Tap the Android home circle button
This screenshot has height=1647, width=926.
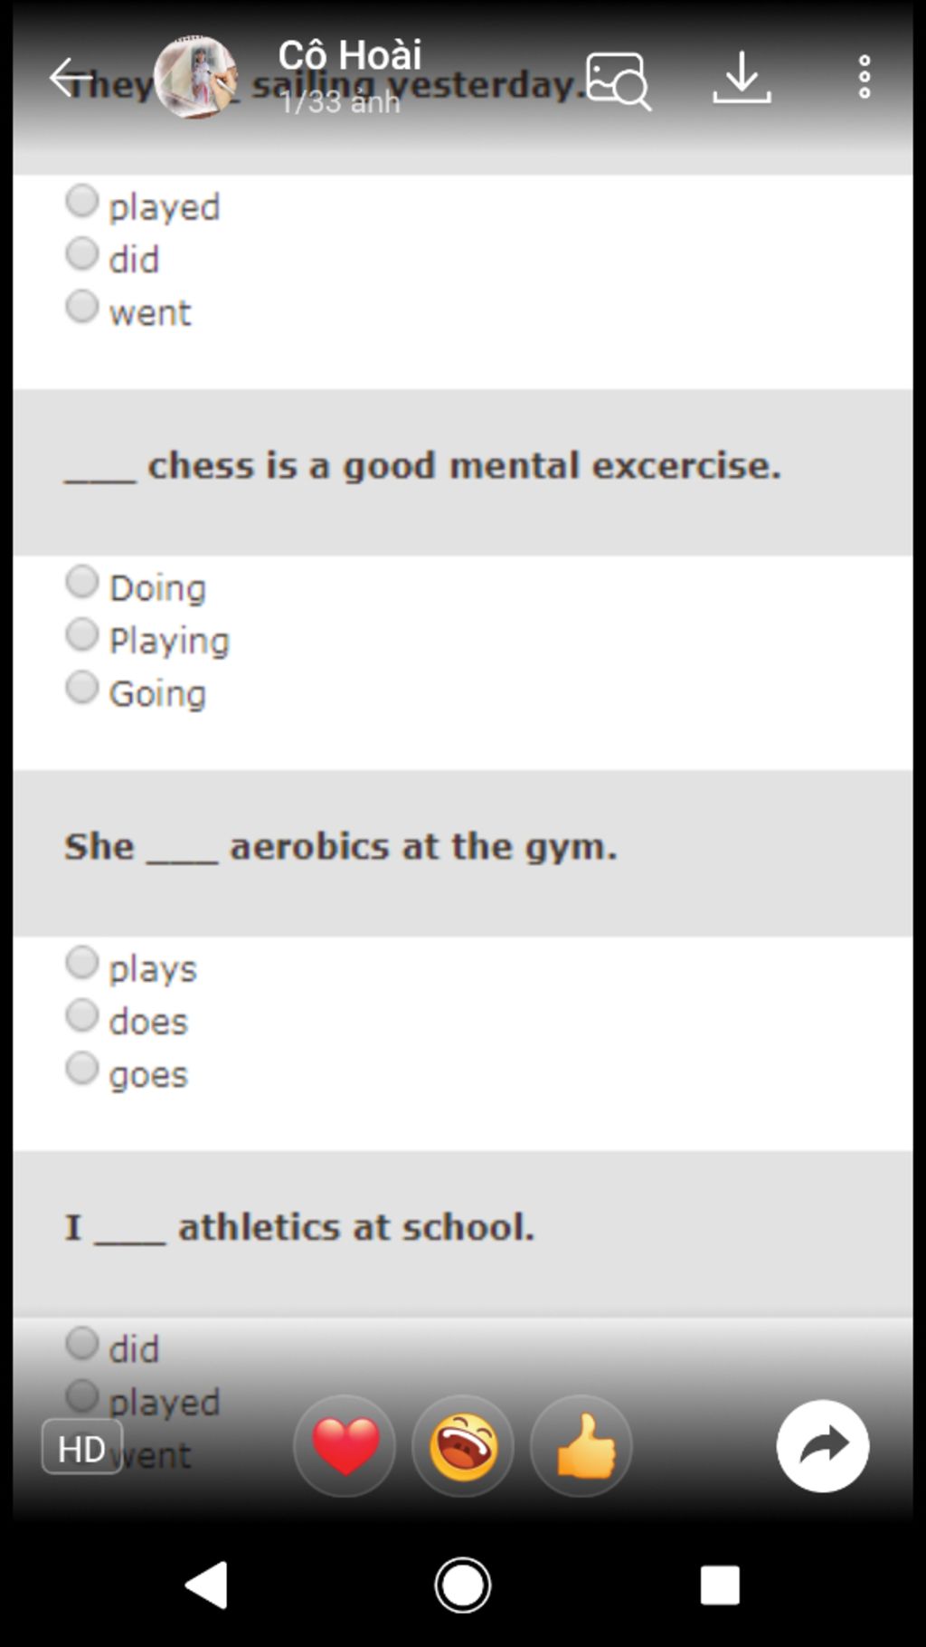point(463,1585)
